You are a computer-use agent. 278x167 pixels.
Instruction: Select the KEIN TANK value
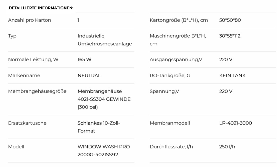[x=233, y=75]
